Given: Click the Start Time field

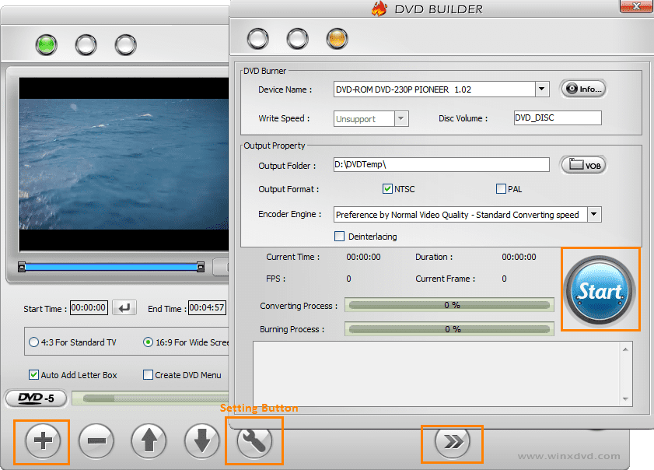Looking at the screenshot, I should pyautogui.click(x=89, y=307).
